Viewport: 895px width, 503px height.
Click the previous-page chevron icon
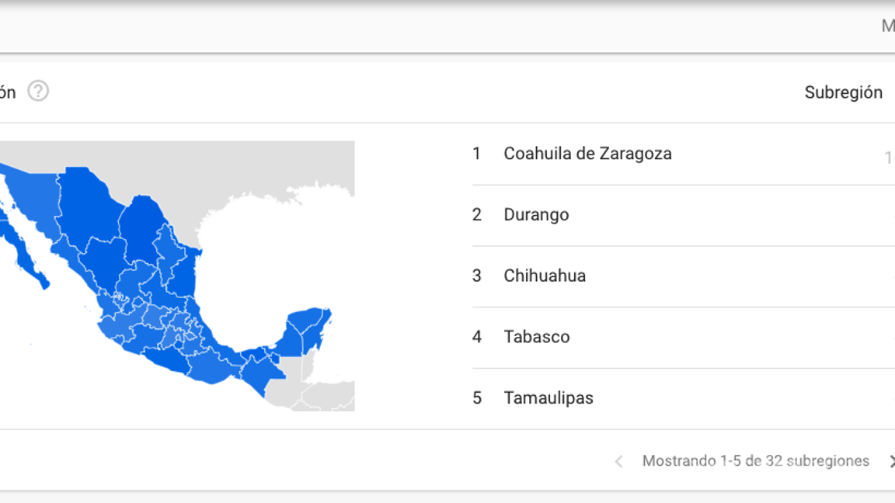618,461
